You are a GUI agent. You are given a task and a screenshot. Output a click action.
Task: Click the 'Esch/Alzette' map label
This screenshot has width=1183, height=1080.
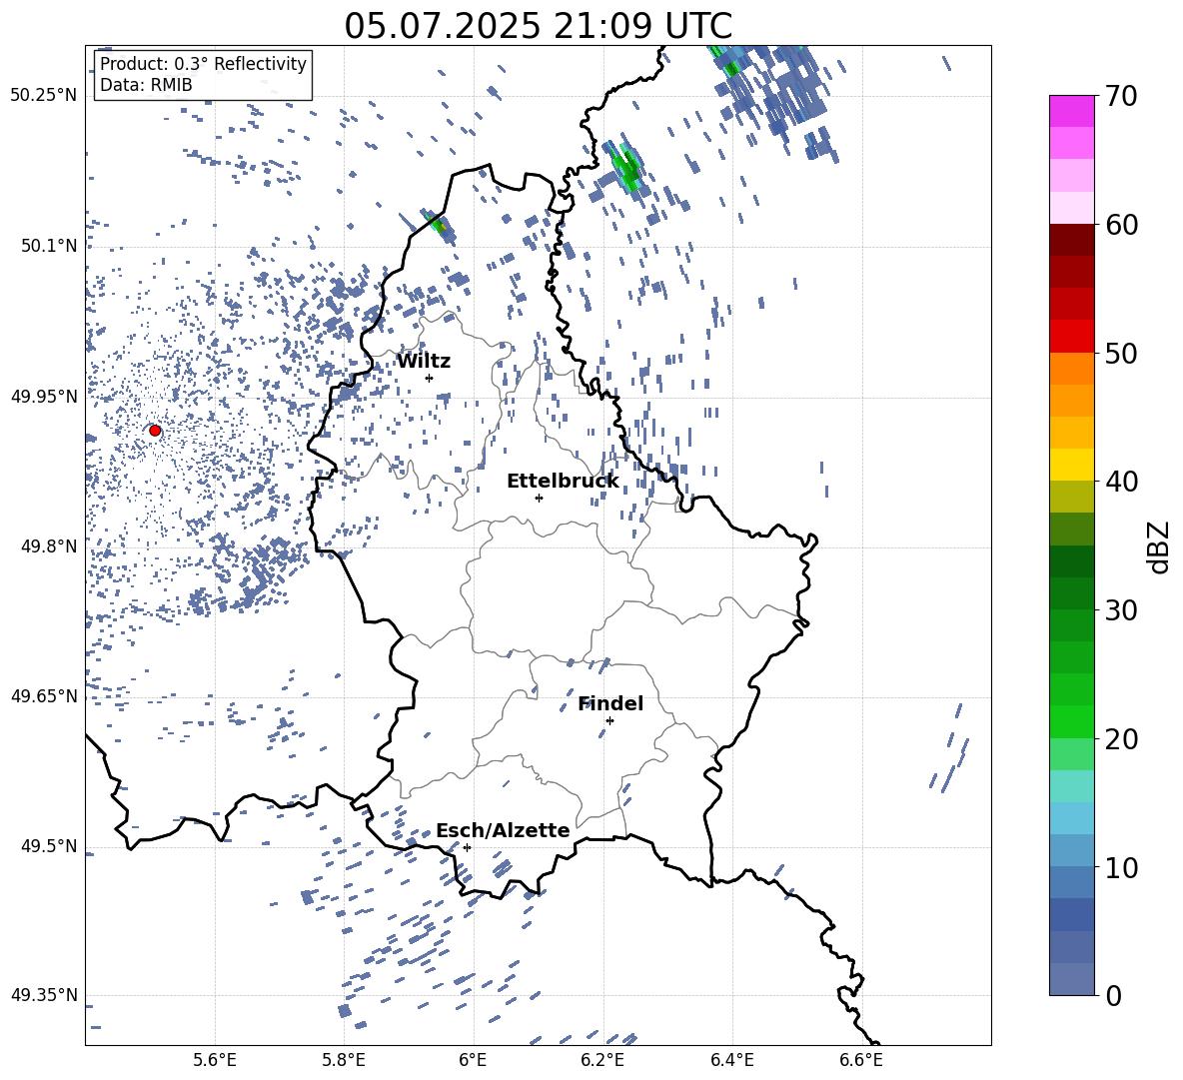503,830
